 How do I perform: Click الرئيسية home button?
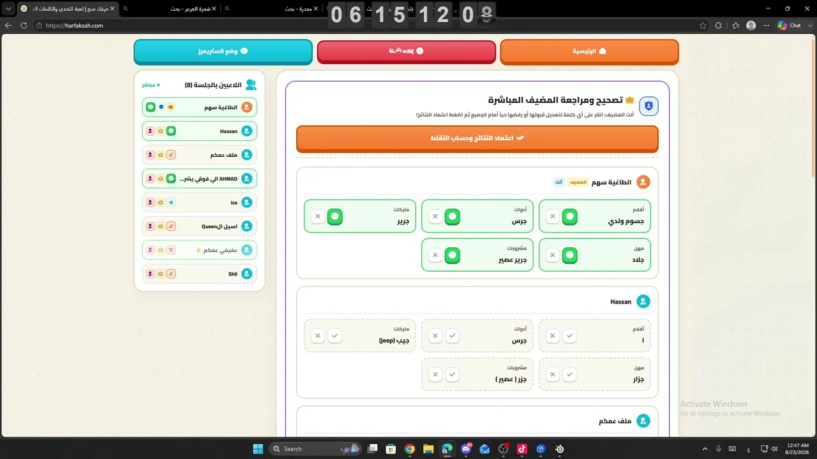(x=589, y=51)
